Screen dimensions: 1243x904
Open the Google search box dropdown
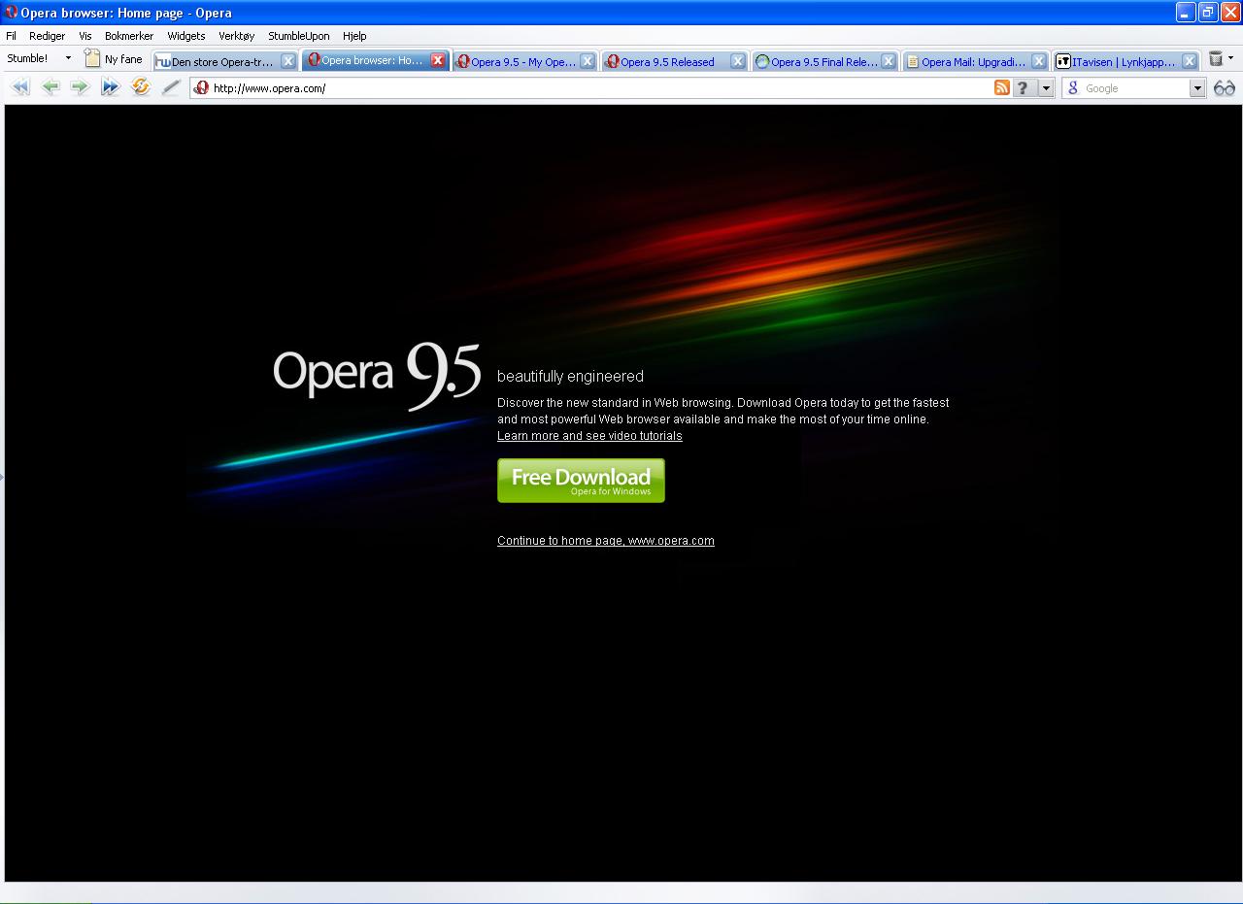tap(1197, 88)
